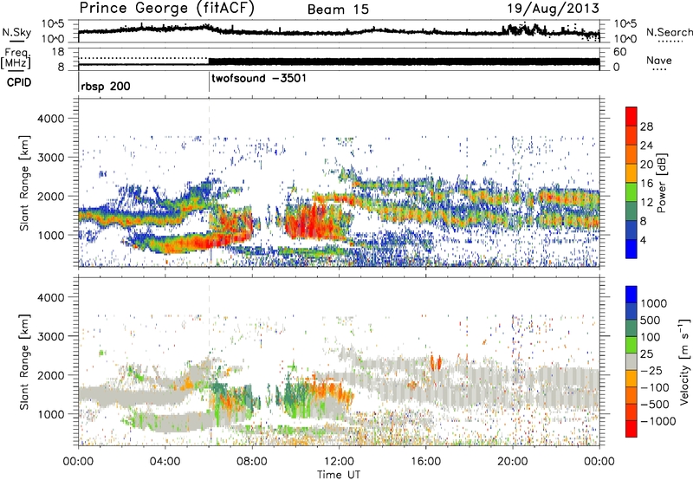
Task: Click the '08:00' time axis label
Action: 252,462
